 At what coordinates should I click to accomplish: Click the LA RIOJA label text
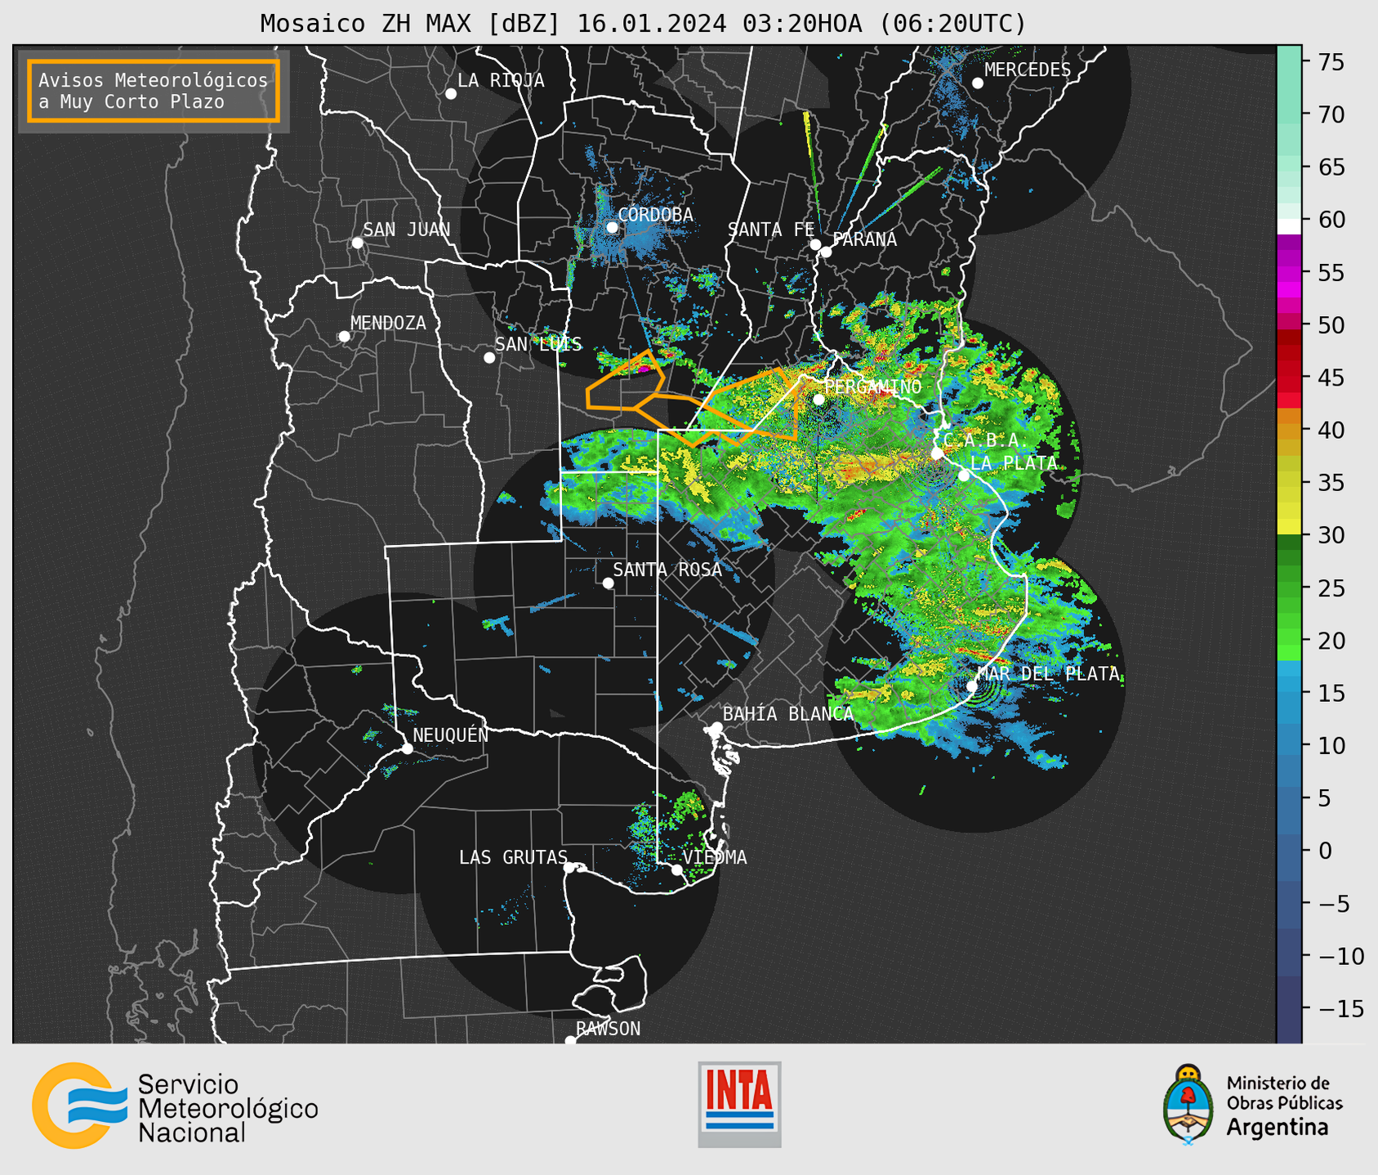(501, 81)
